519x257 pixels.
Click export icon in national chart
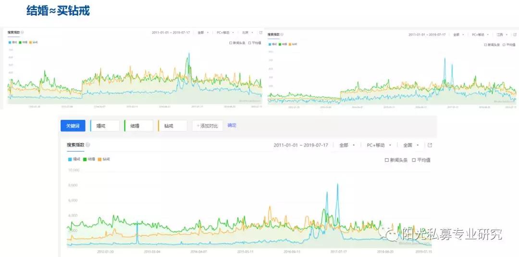[430, 145]
